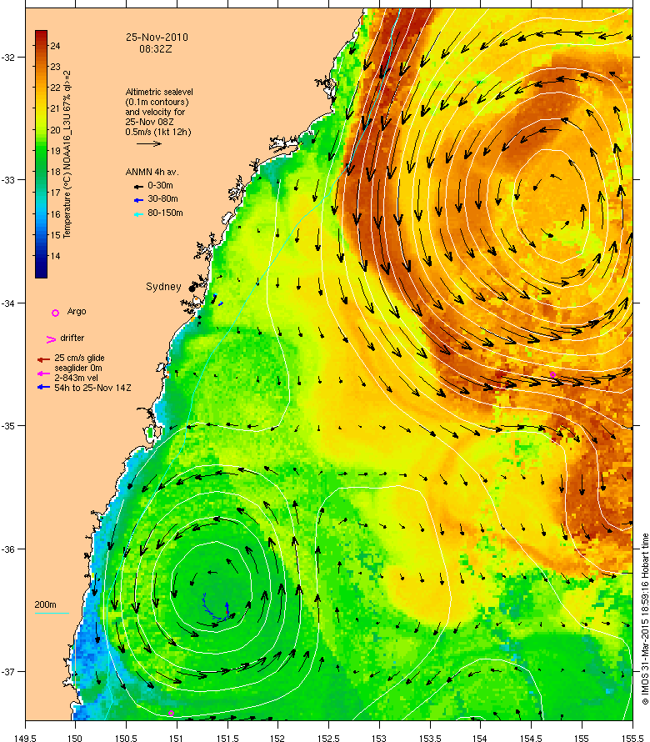Click the Argo float marker near 154.7E
This screenshot has height=742, width=650.
tap(552, 375)
